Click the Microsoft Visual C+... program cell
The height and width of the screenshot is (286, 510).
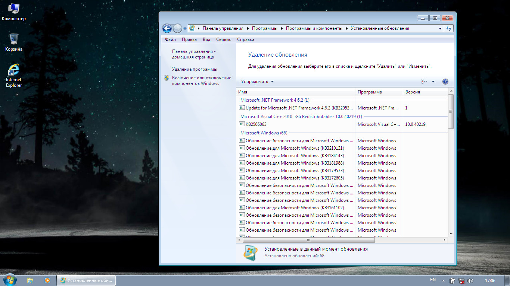379,124
